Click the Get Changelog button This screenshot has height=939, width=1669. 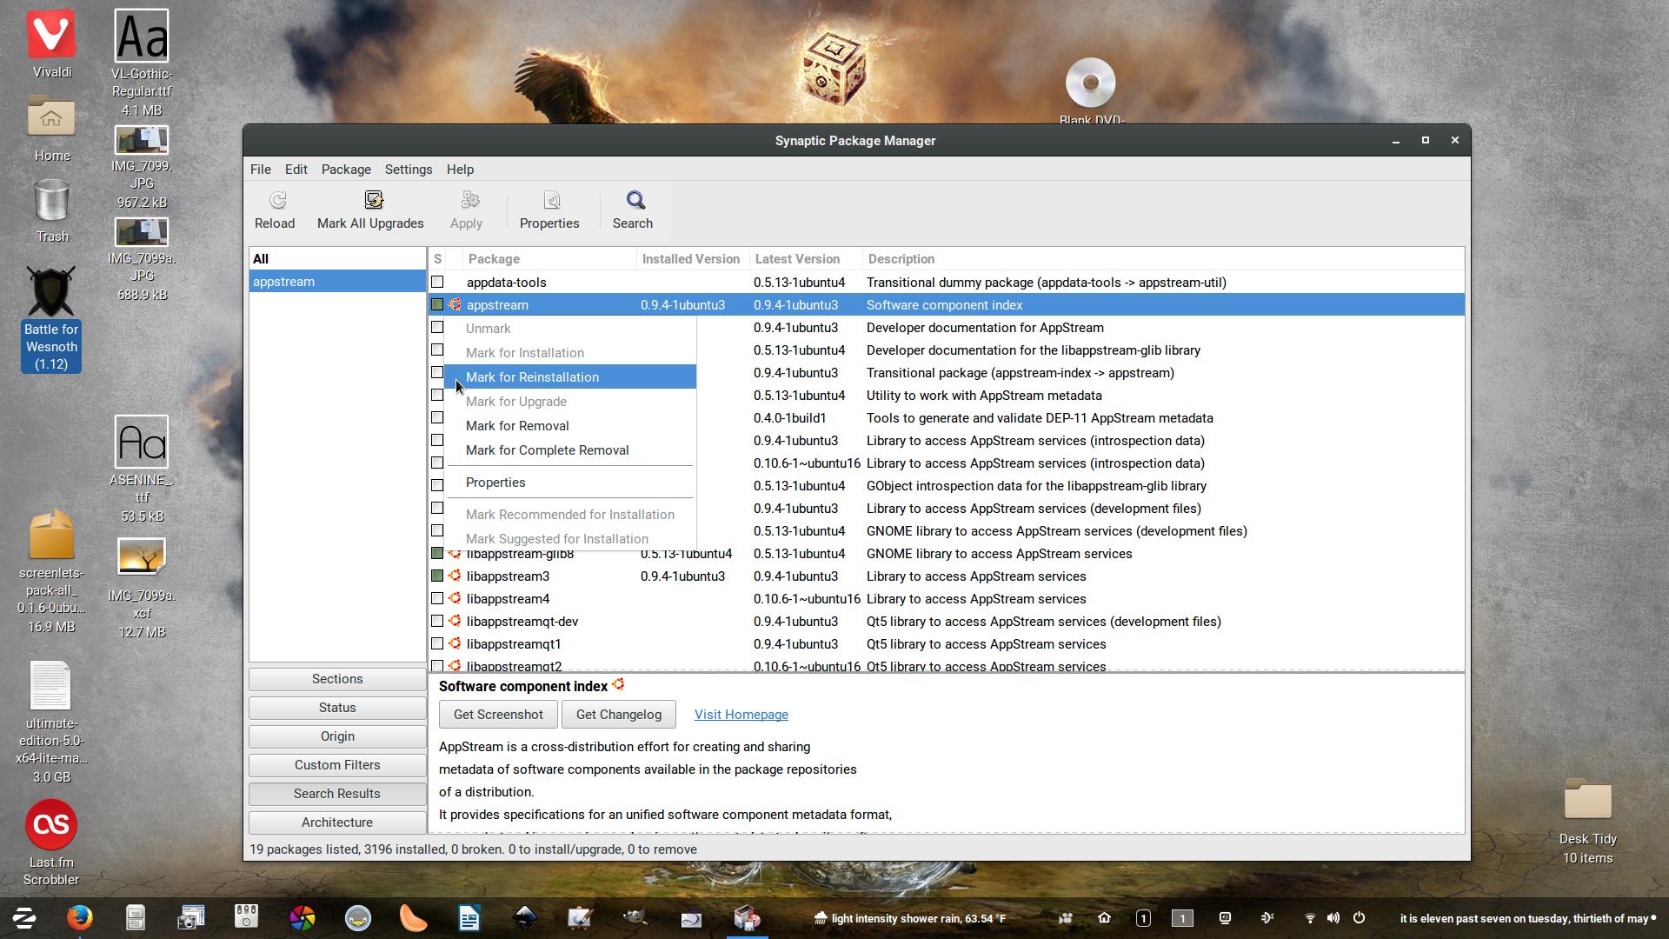coord(619,715)
